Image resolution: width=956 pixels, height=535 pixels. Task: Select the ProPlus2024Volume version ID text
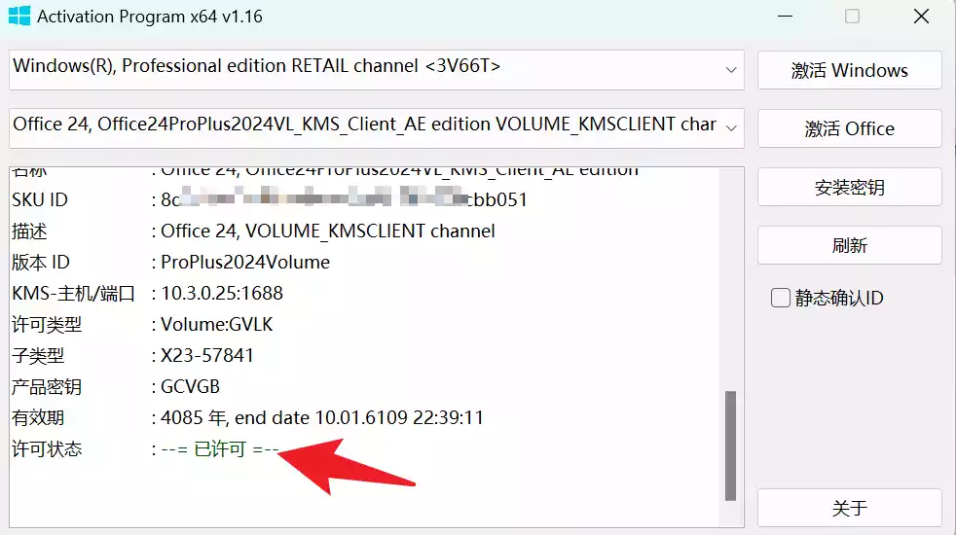(245, 263)
